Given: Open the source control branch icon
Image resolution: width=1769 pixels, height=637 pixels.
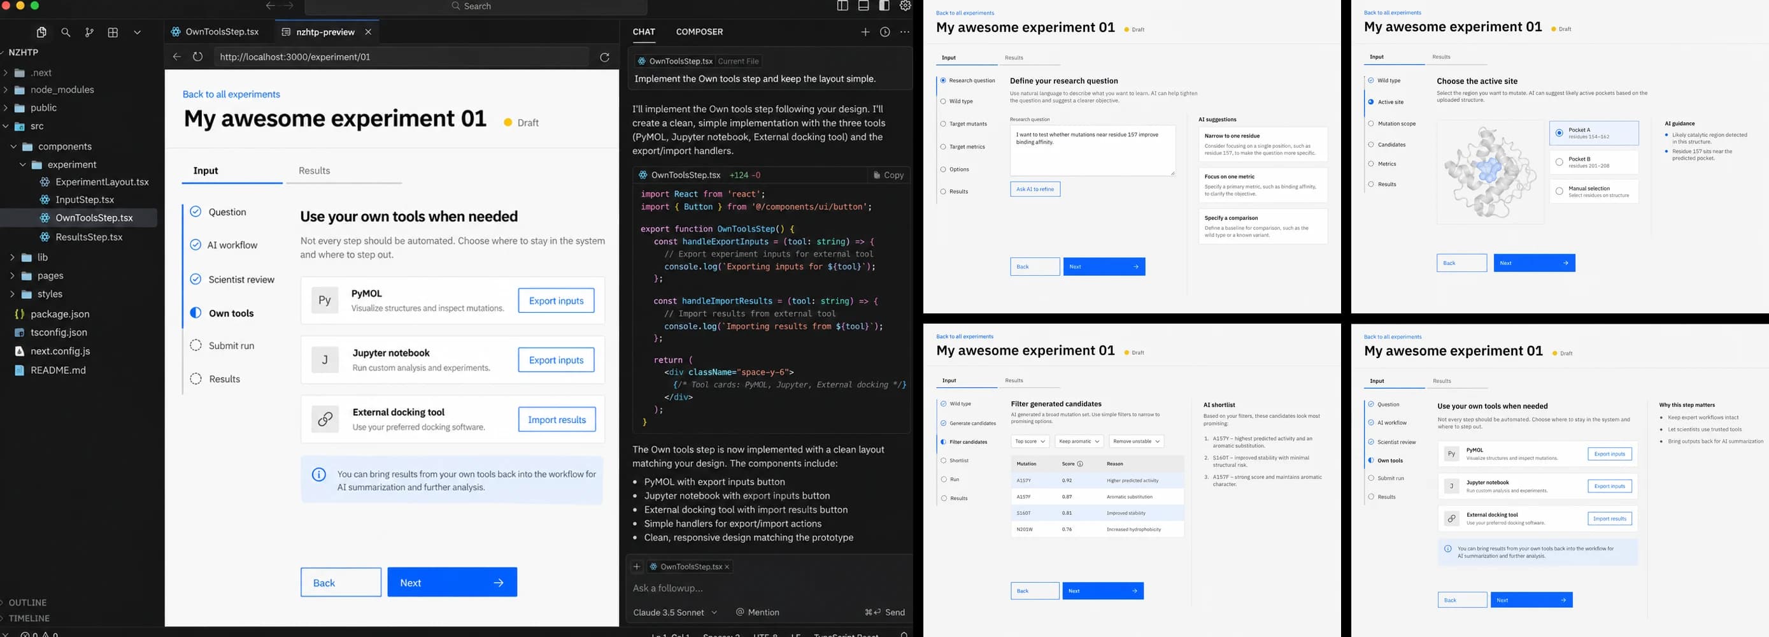Looking at the screenshot, I should click(x=89, y=32).
